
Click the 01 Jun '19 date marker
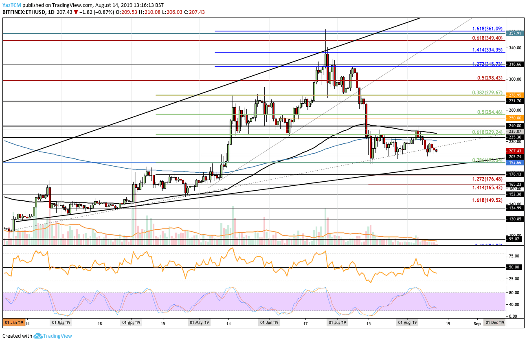[x=270, y=323]
